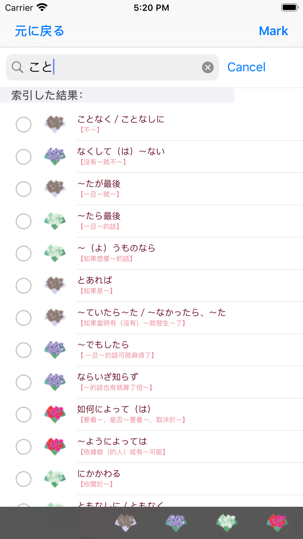Screen dimensions: 303x539
Task: Select radio button for ことなく / ことなしに
Action: click(24, 124)
